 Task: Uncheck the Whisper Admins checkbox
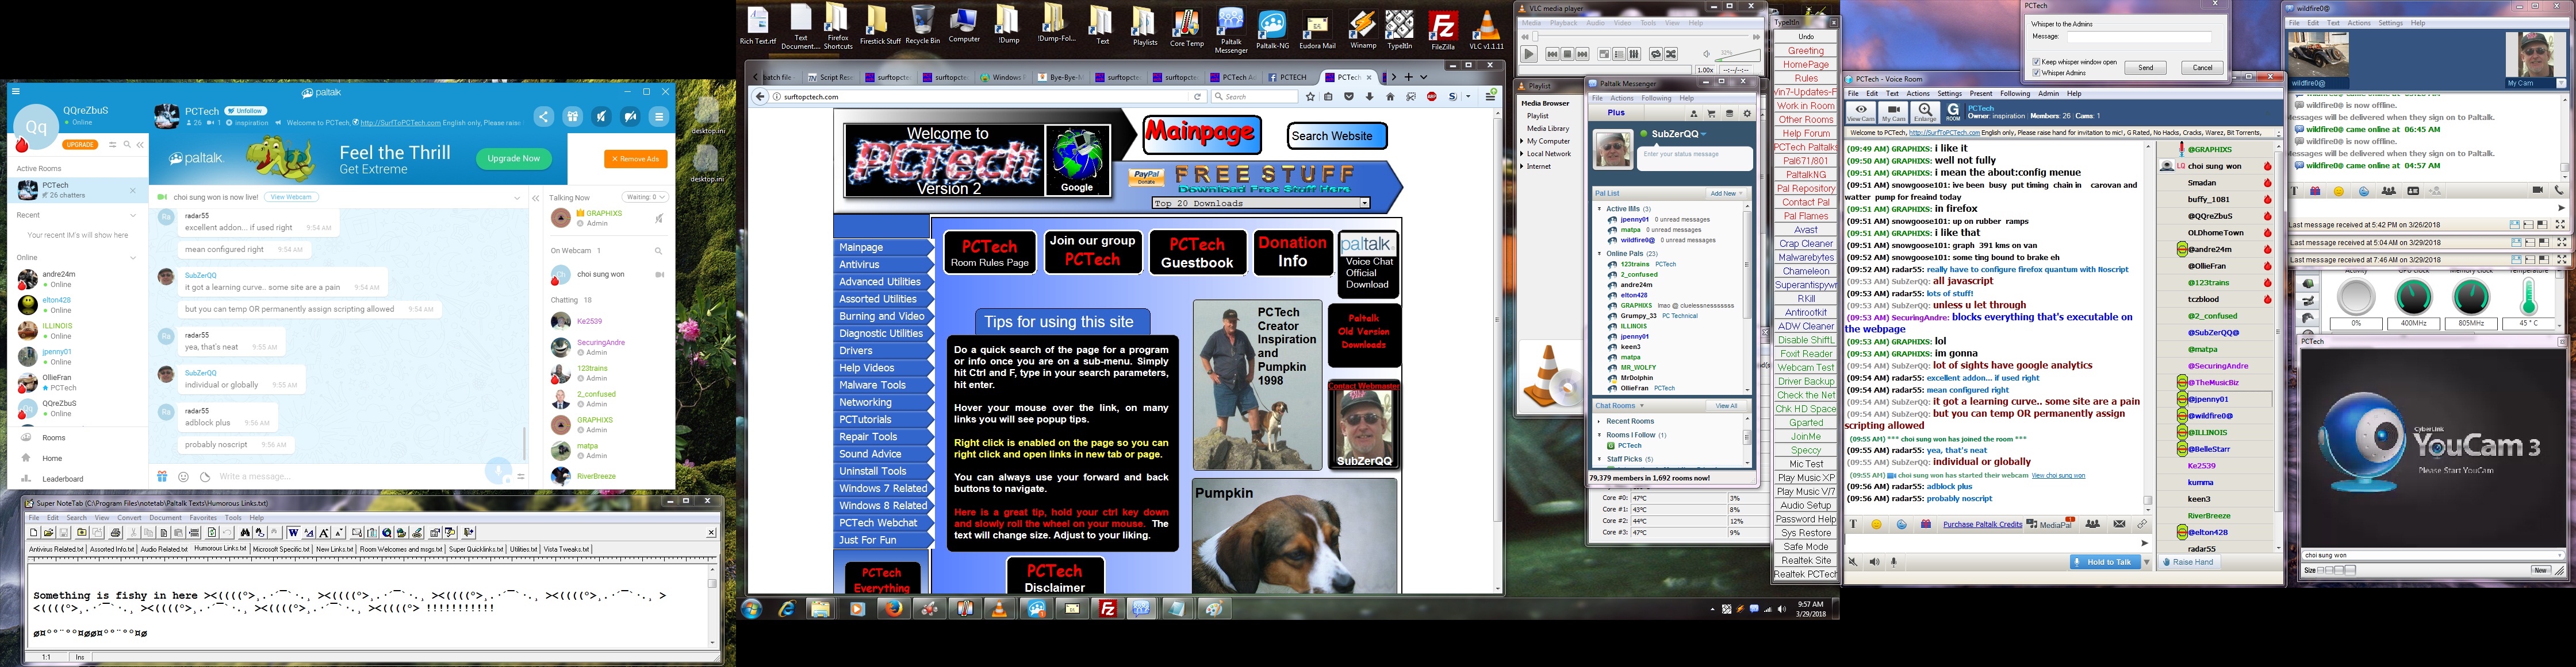click(x=2036, y=73)
